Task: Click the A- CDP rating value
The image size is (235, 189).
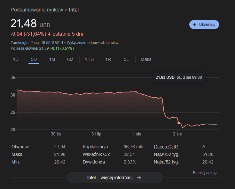Action: click(x=204, y=147)
